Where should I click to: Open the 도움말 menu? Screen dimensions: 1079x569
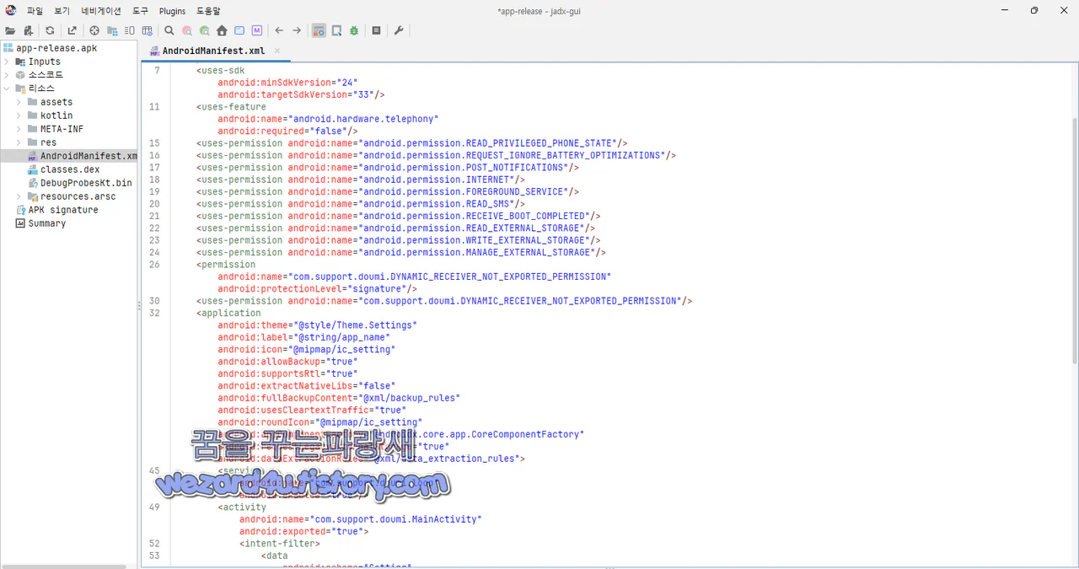tap(208, 11)
